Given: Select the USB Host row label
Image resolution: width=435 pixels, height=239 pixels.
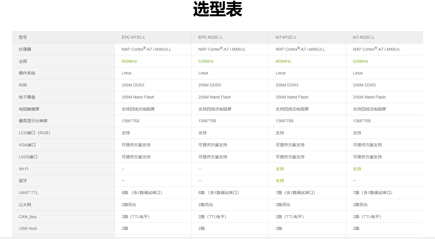Looking at the screenshot, I should pyautogui.click(x=28, y=228).
